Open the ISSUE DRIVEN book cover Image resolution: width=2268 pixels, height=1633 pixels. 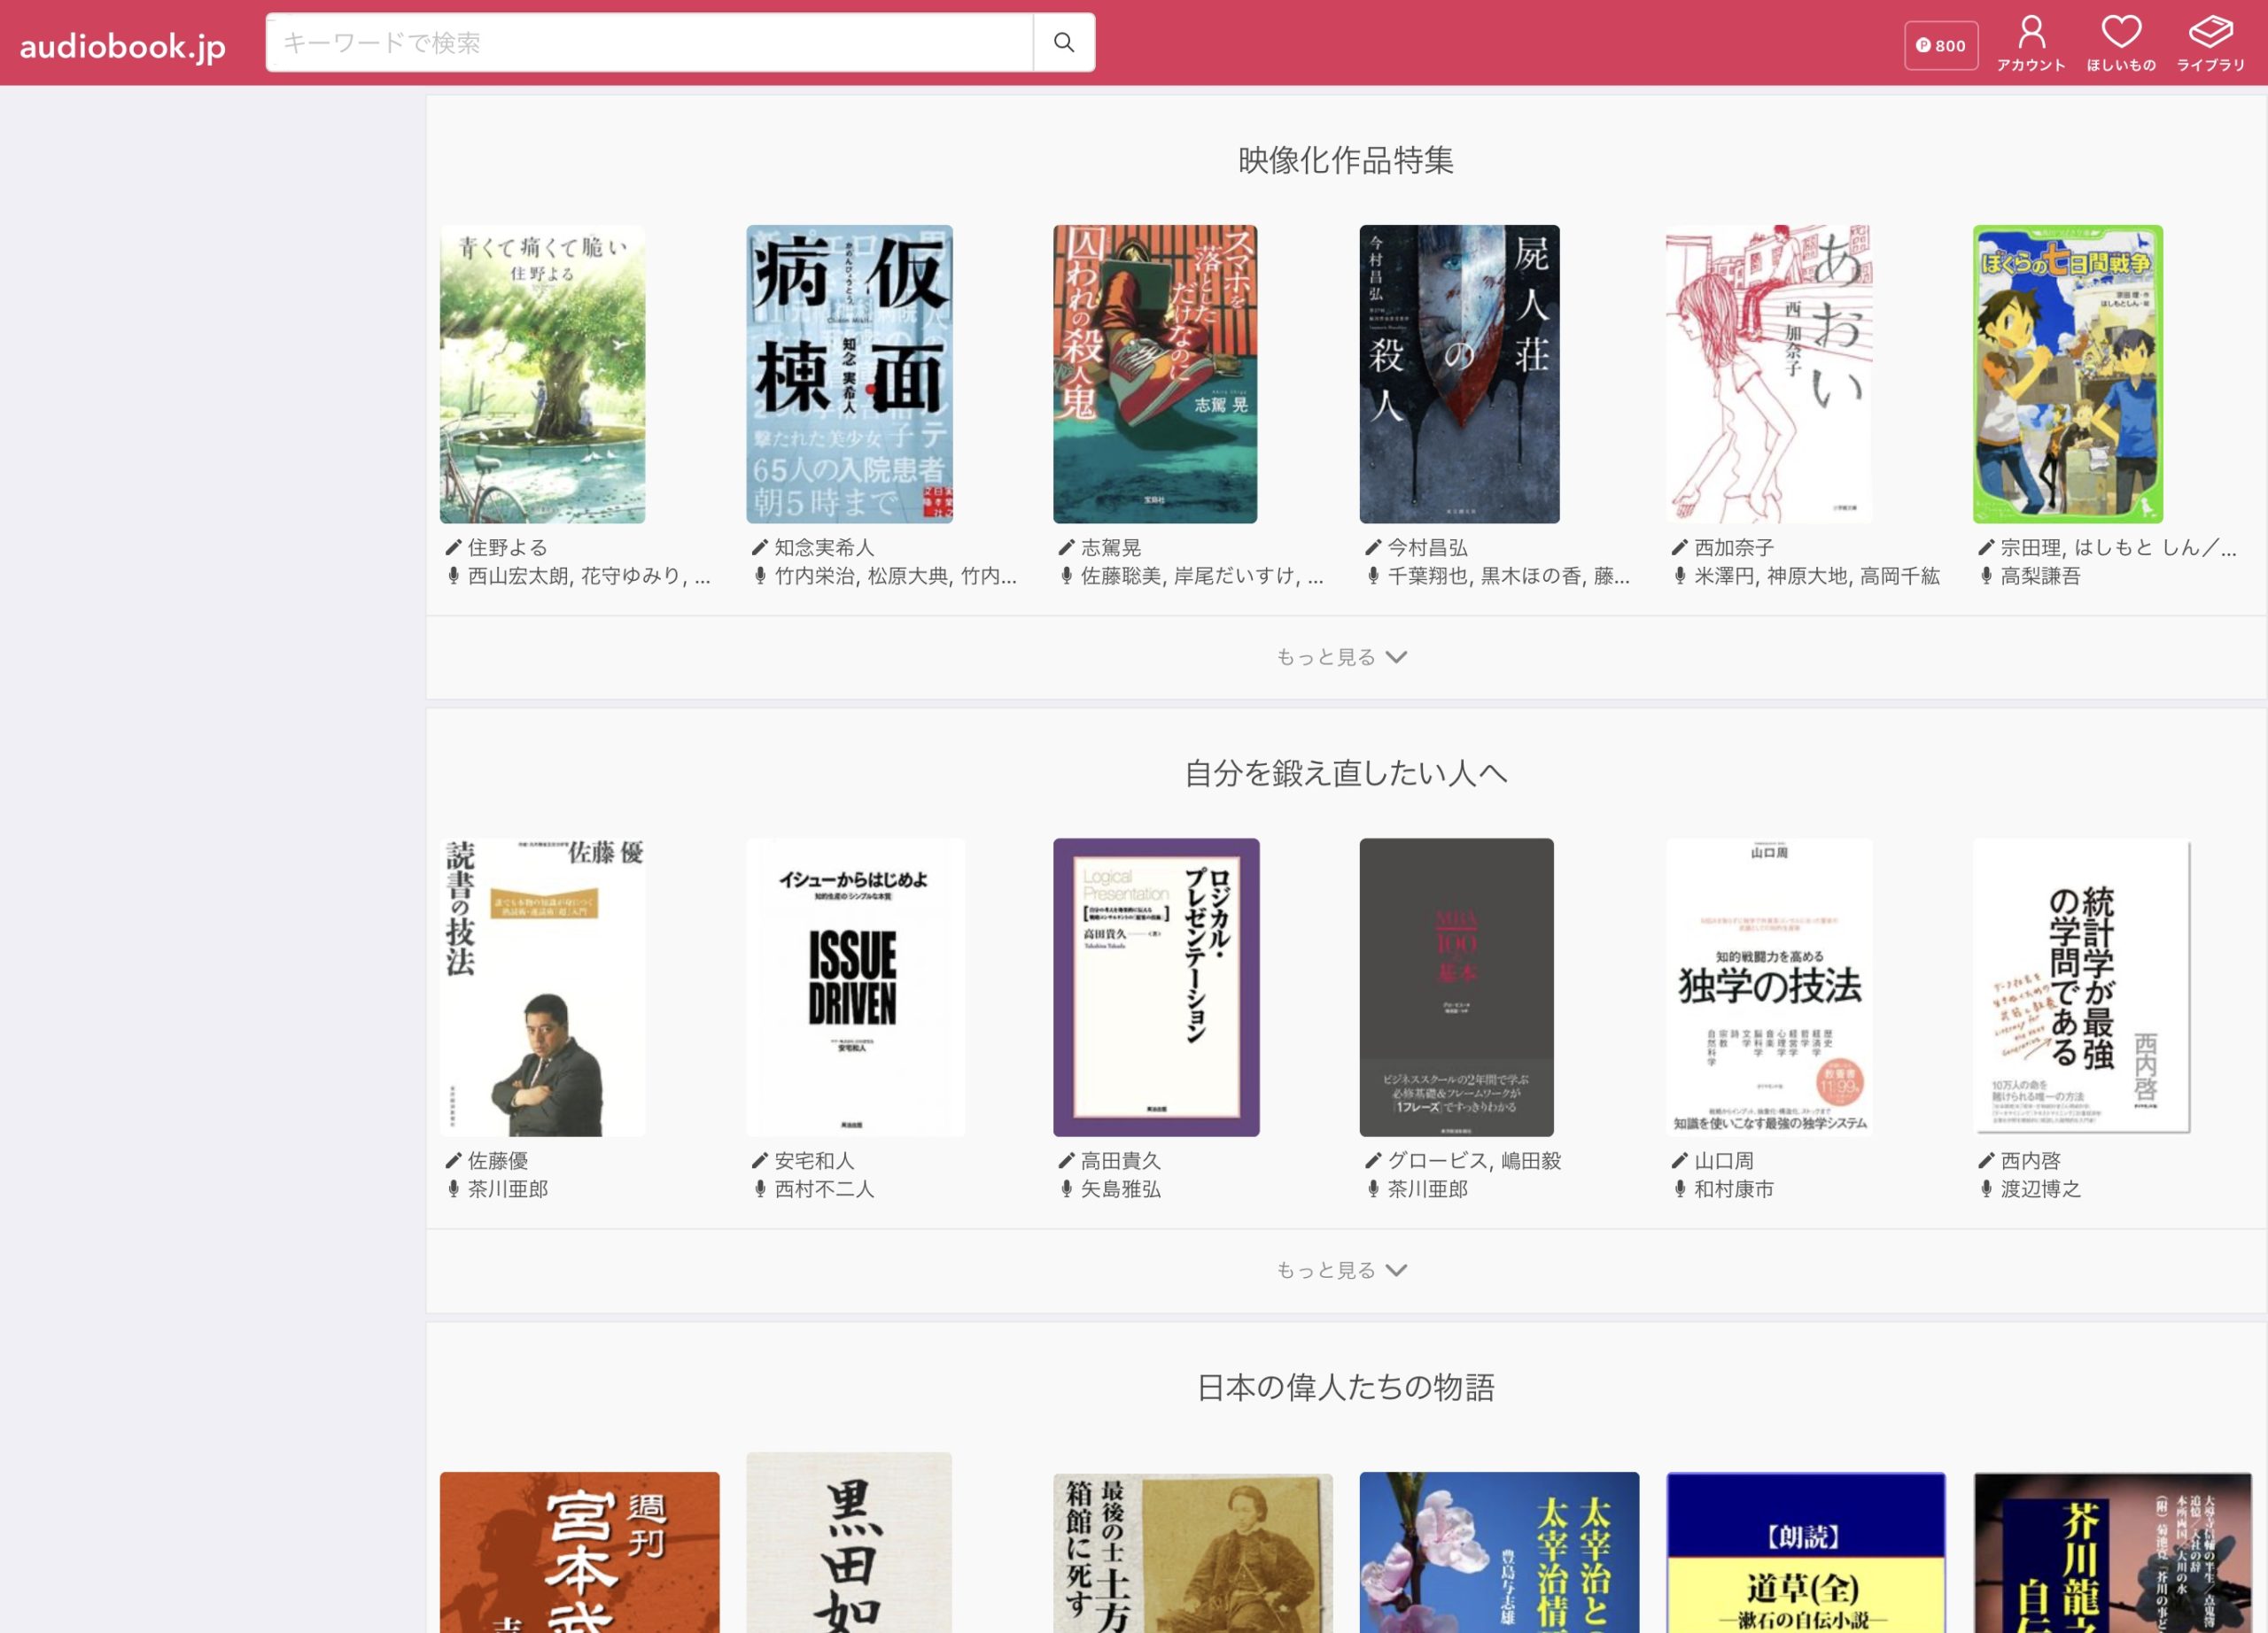click(x=855, y=987)
